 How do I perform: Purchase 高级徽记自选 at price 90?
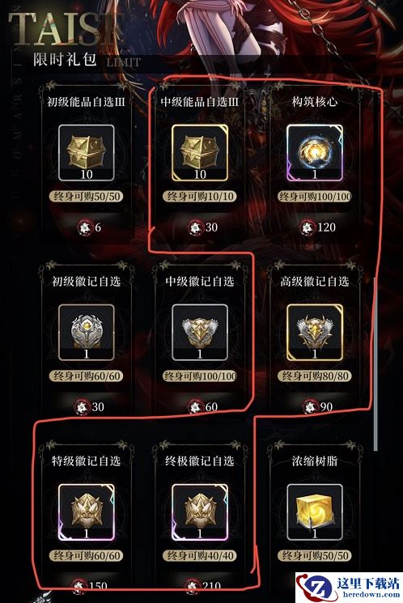(x=318, y=407)
